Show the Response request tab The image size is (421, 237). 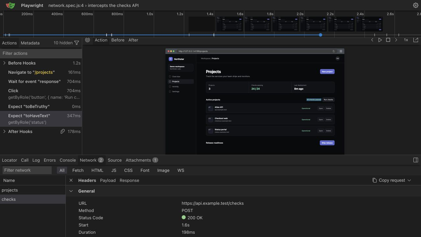click(129, 180)
